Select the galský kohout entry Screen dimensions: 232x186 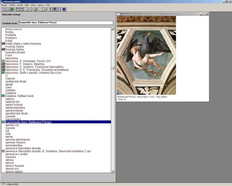(14, 105)
